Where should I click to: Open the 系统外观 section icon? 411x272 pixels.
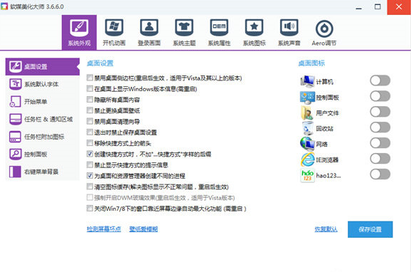[79, 32]
